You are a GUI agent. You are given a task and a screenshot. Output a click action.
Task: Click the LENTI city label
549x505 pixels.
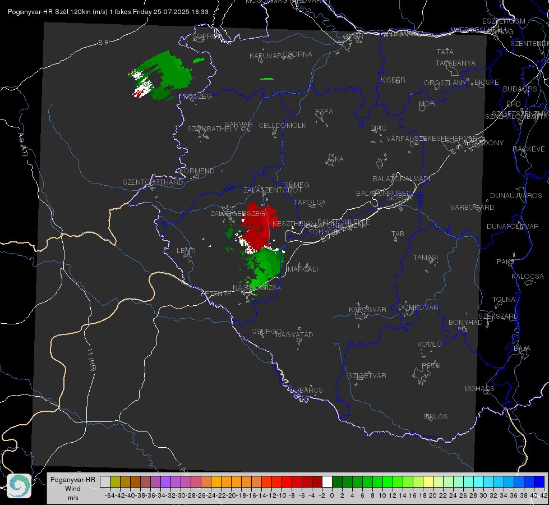(186, 251)
